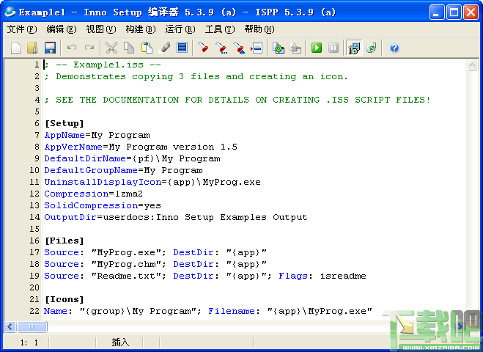Screen dimensions: 483x352
Task: Open a script file with folder icon
Action: click(x=32, y=48)
